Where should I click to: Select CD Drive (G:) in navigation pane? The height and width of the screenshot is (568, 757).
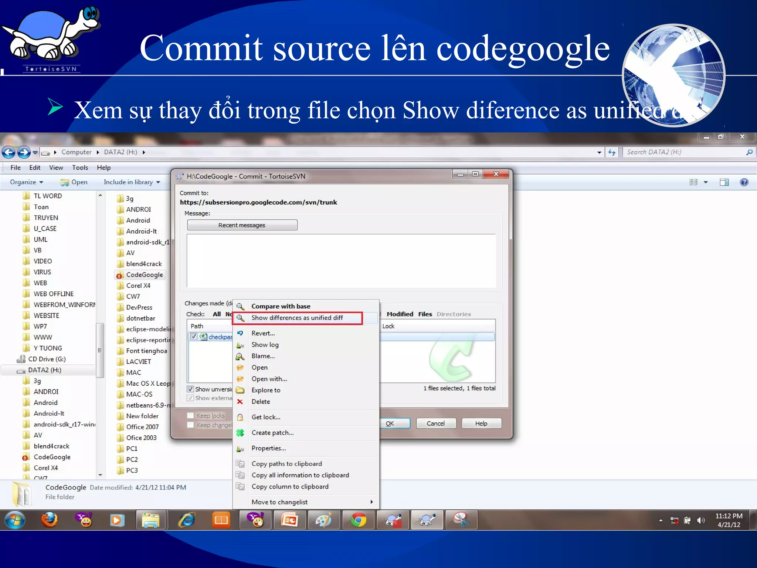[47, 359]
